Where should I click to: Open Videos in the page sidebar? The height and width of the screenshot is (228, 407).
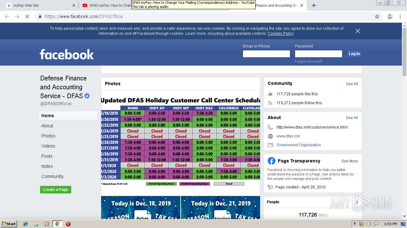tap(48, 146)
